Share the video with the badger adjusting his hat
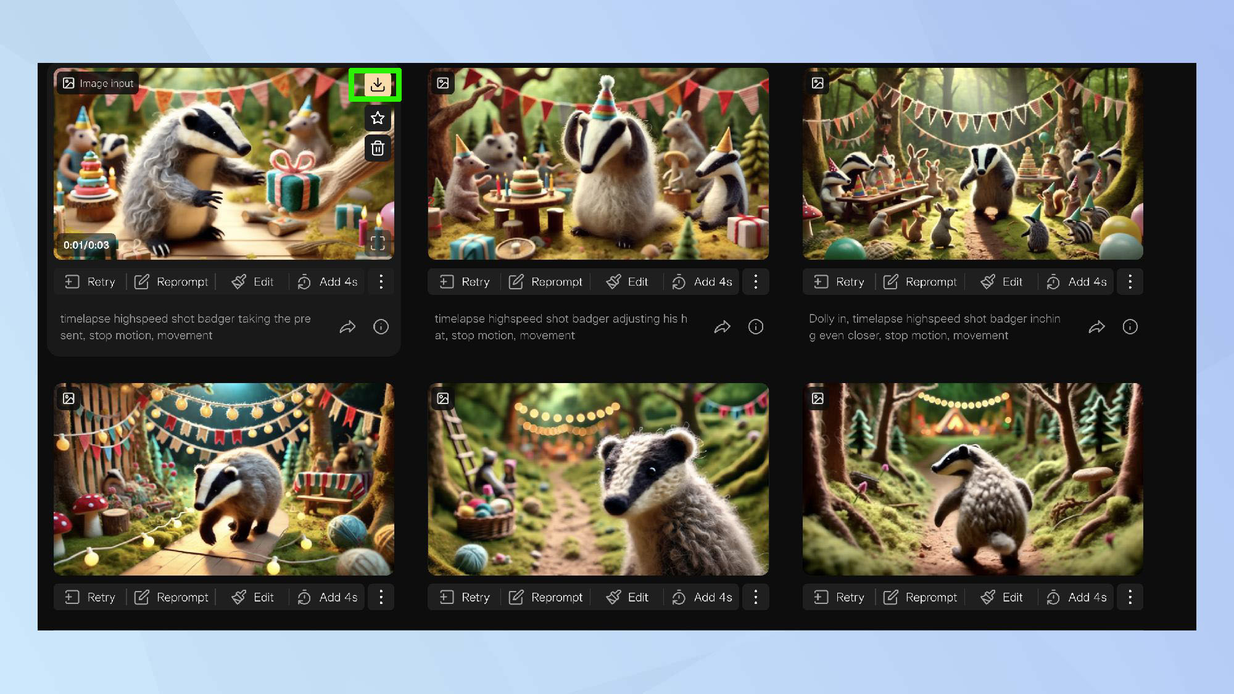 click(x=722, y=327)
